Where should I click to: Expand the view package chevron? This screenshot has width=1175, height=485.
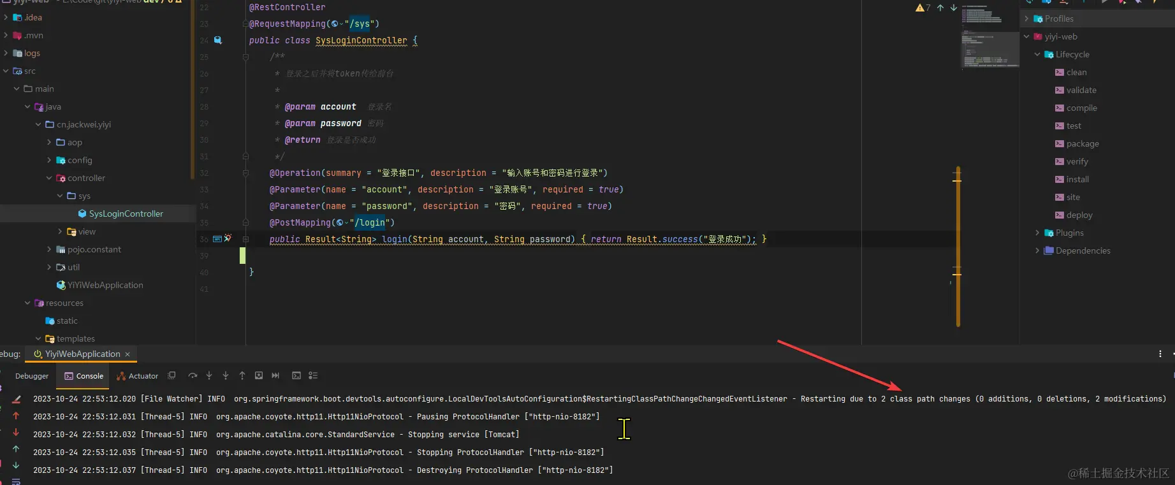[x=60, y=231]
